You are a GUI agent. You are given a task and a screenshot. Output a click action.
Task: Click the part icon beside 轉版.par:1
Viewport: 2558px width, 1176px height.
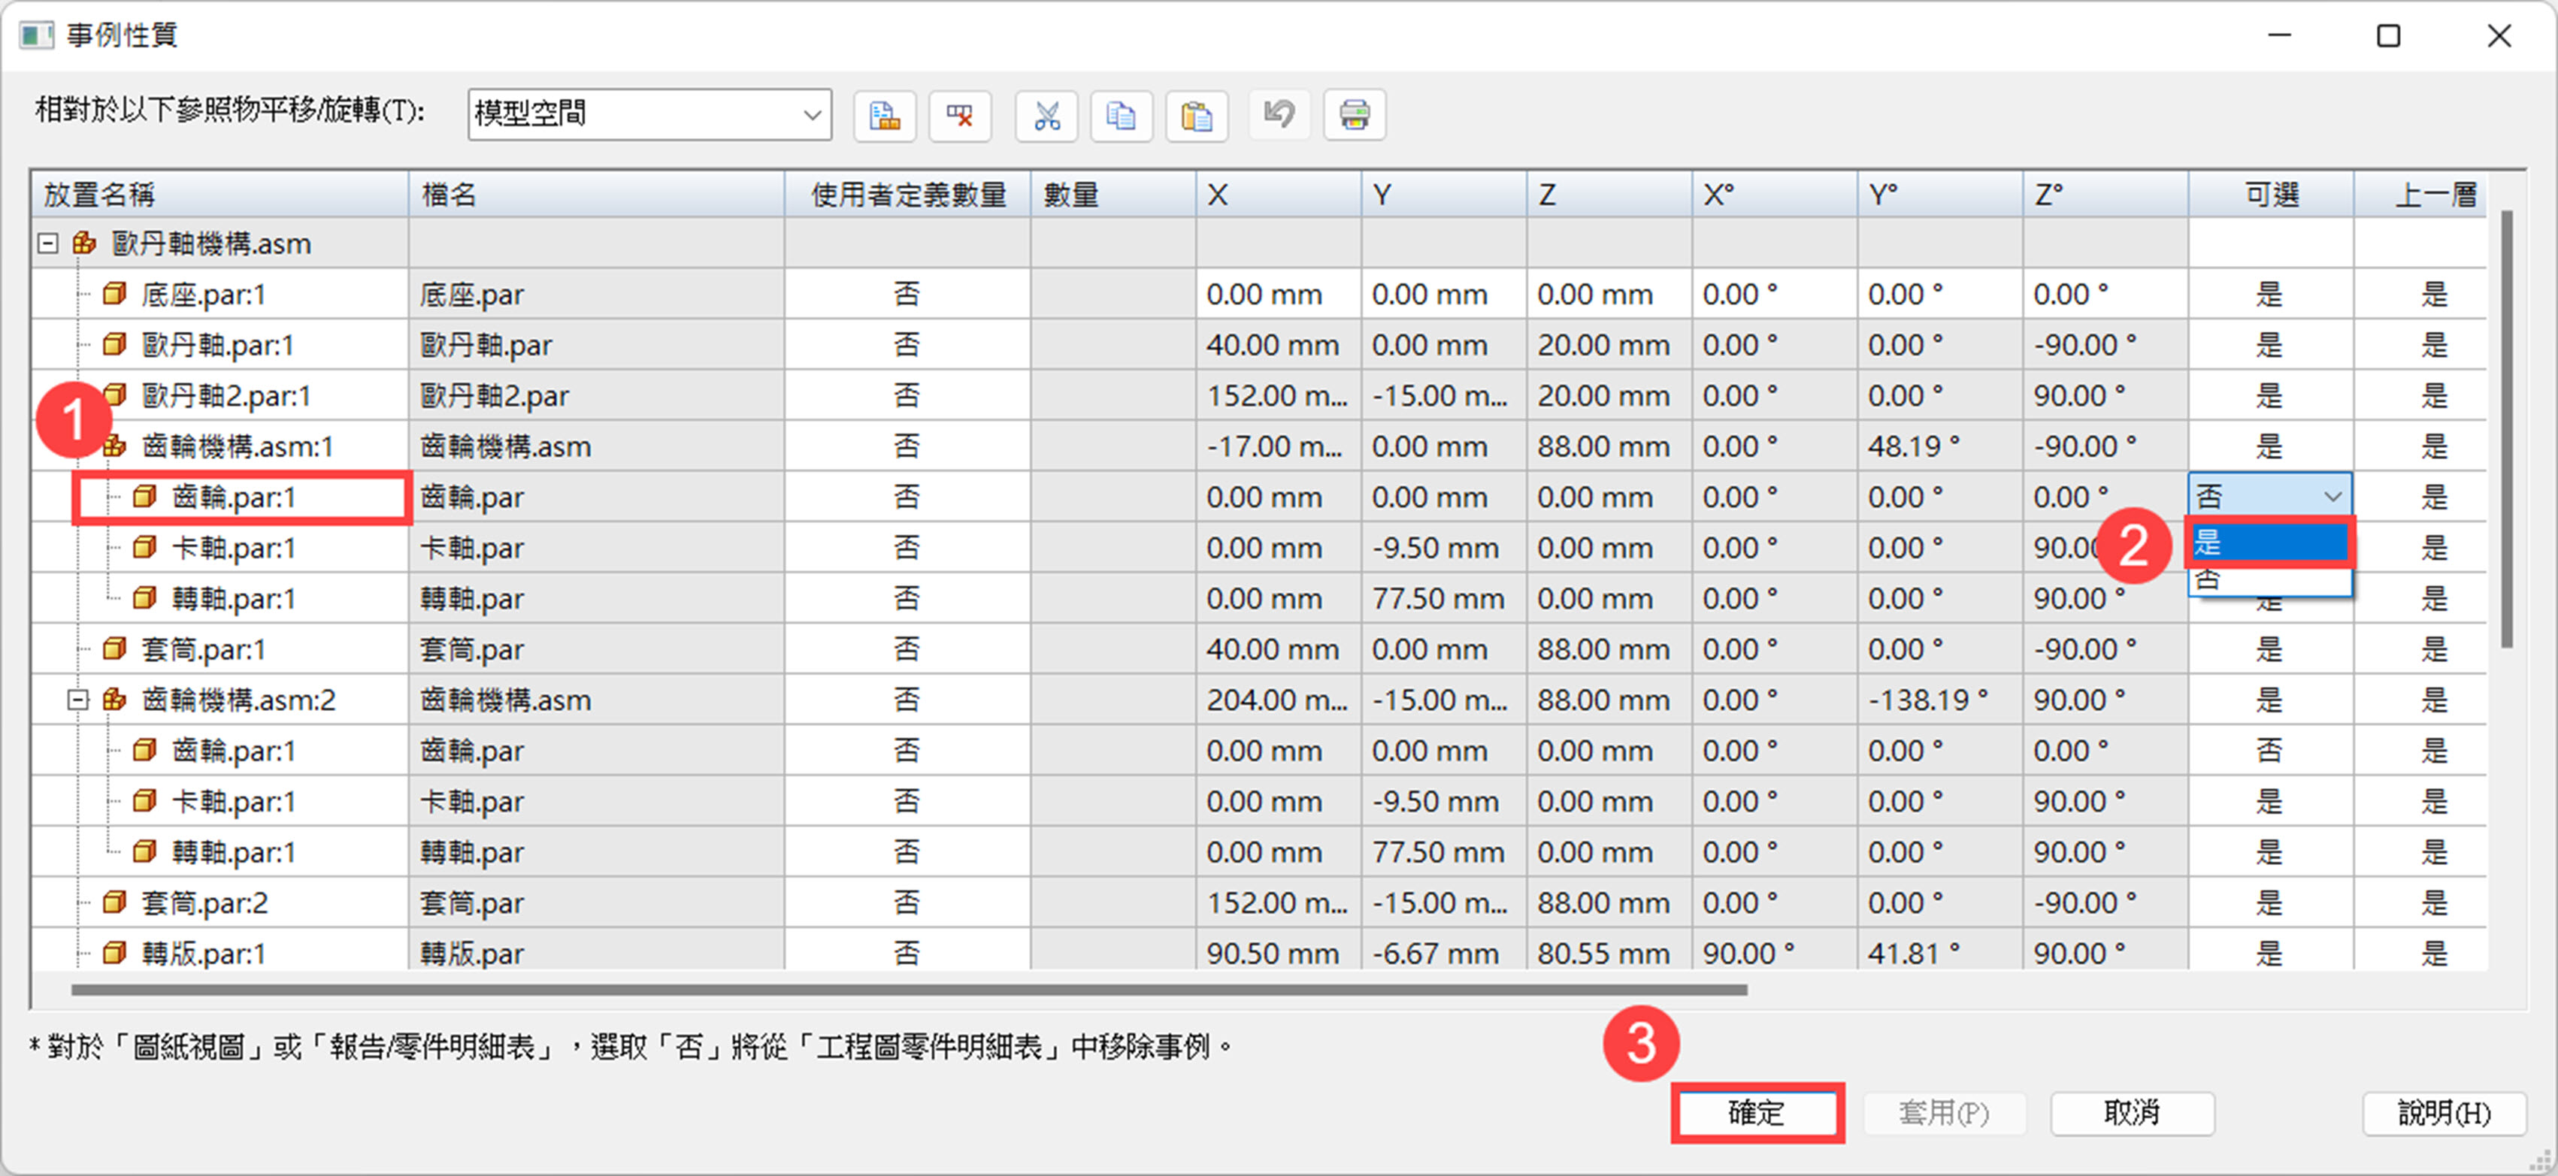tap(115, 953)
